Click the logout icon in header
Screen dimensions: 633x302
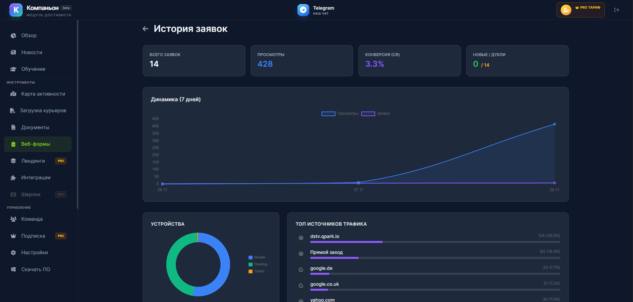(x=616, y=10)
